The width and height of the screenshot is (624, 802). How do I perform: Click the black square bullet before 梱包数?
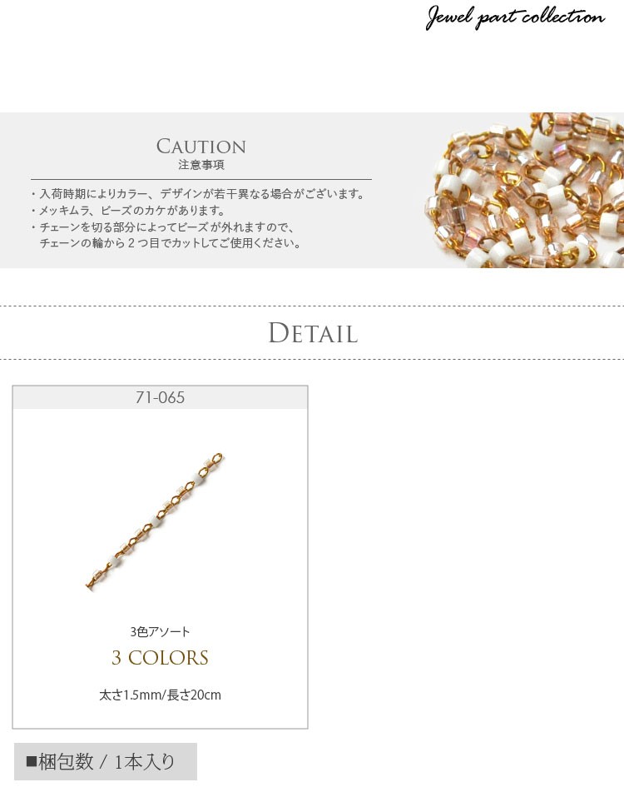pyautogui.click(x=31, y=761)
